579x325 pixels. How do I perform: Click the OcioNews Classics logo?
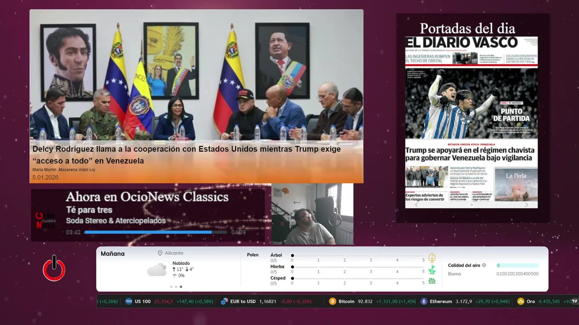tap(45, 220)
